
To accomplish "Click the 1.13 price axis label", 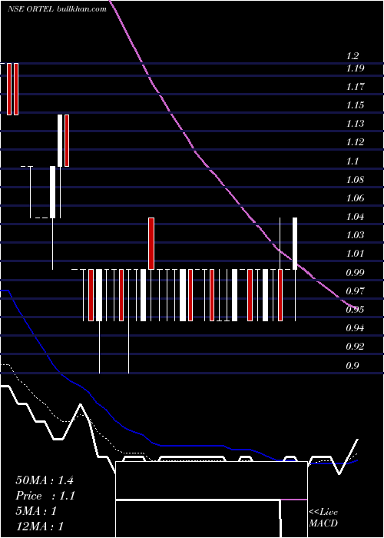I will (x=355, y=124).
